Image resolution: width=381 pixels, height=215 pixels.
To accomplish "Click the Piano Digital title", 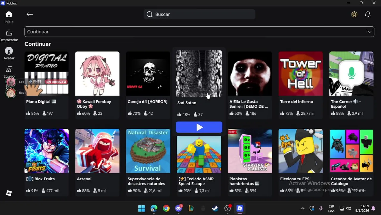I will point(41,102).
